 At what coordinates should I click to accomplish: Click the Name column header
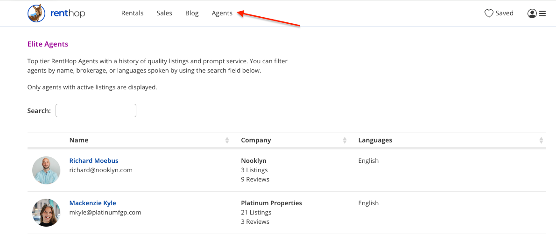pos(79,140)
